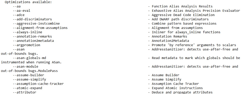Viewport: 242px width, 94px height.
Task: Select the --atomic-expand flag
Action: click(x=28, y=88)
